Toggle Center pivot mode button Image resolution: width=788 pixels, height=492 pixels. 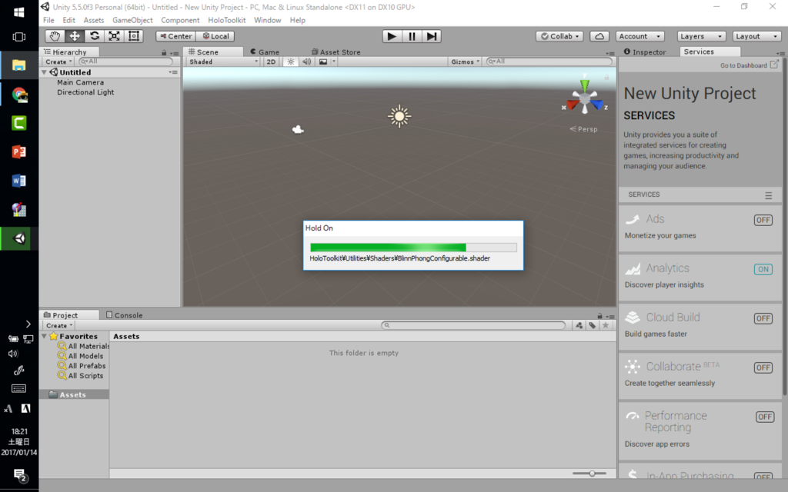click(175, 36)
